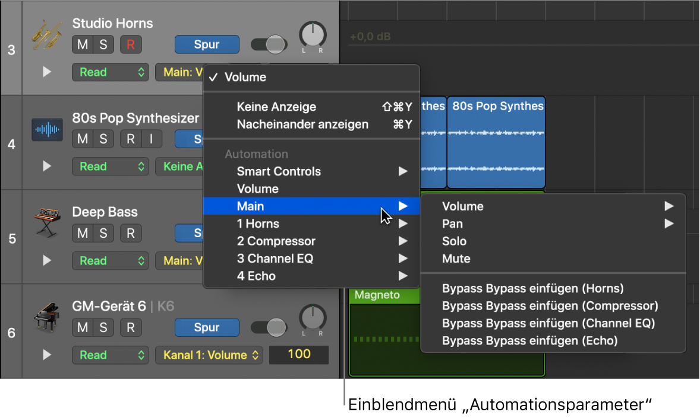Viewport: 700px width, 418px height.
Task: Adjust the Studio Horns volume slider
Action: [x=269, y=44]
